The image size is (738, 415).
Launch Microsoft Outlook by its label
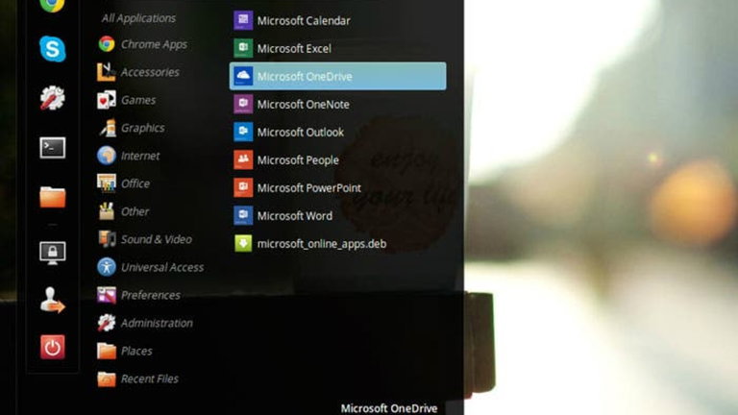coord(300,133)
